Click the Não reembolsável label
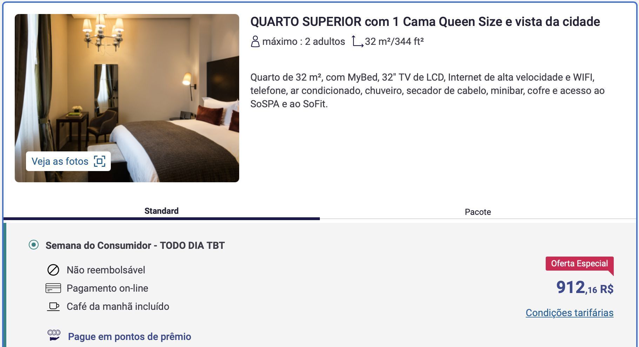639x347 pixels. point(106,270)
